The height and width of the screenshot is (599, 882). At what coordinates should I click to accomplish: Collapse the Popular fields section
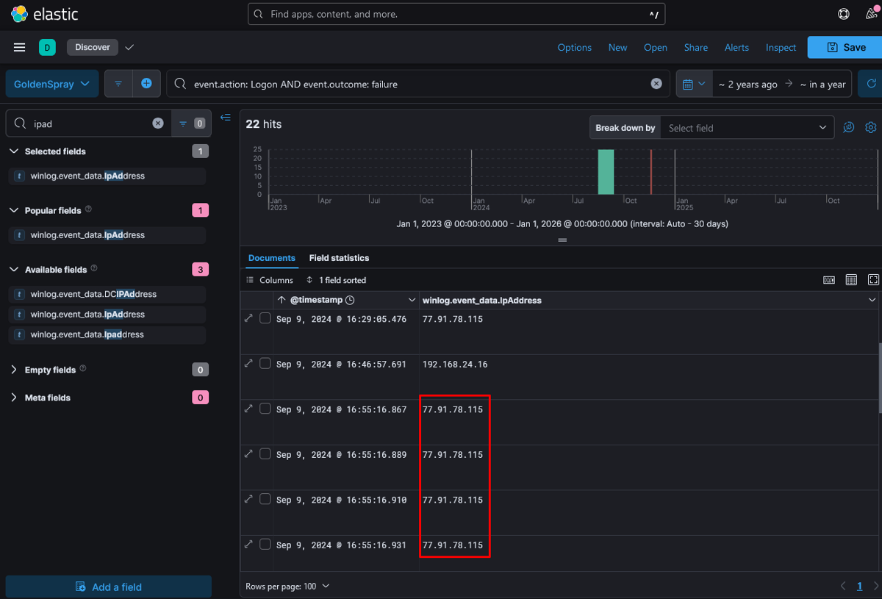pyautogui.click(x=14, y=210)
